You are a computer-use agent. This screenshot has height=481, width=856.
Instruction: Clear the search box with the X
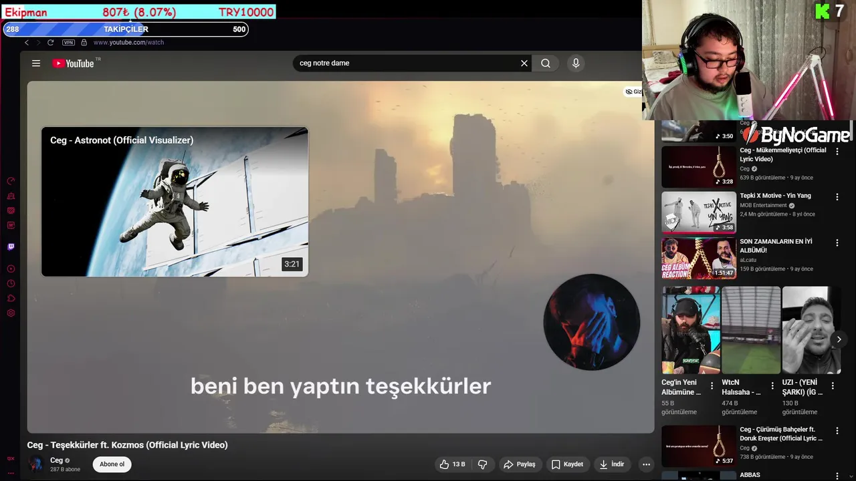click(524, 63)
